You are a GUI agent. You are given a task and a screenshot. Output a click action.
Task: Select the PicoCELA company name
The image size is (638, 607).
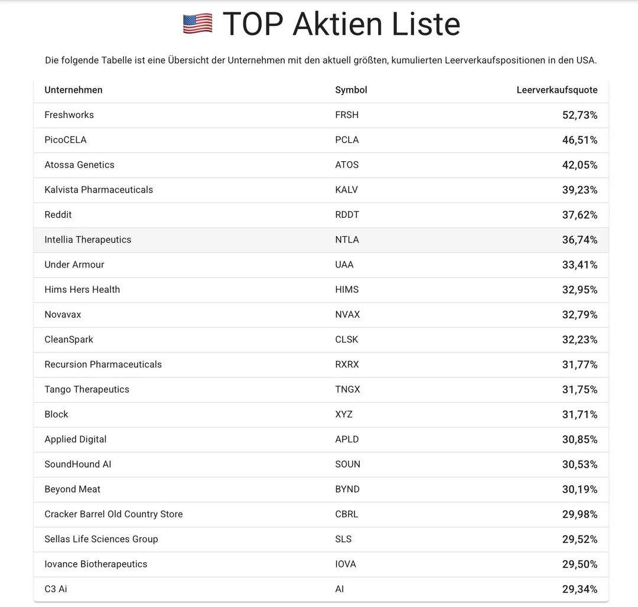click(66, 140)
